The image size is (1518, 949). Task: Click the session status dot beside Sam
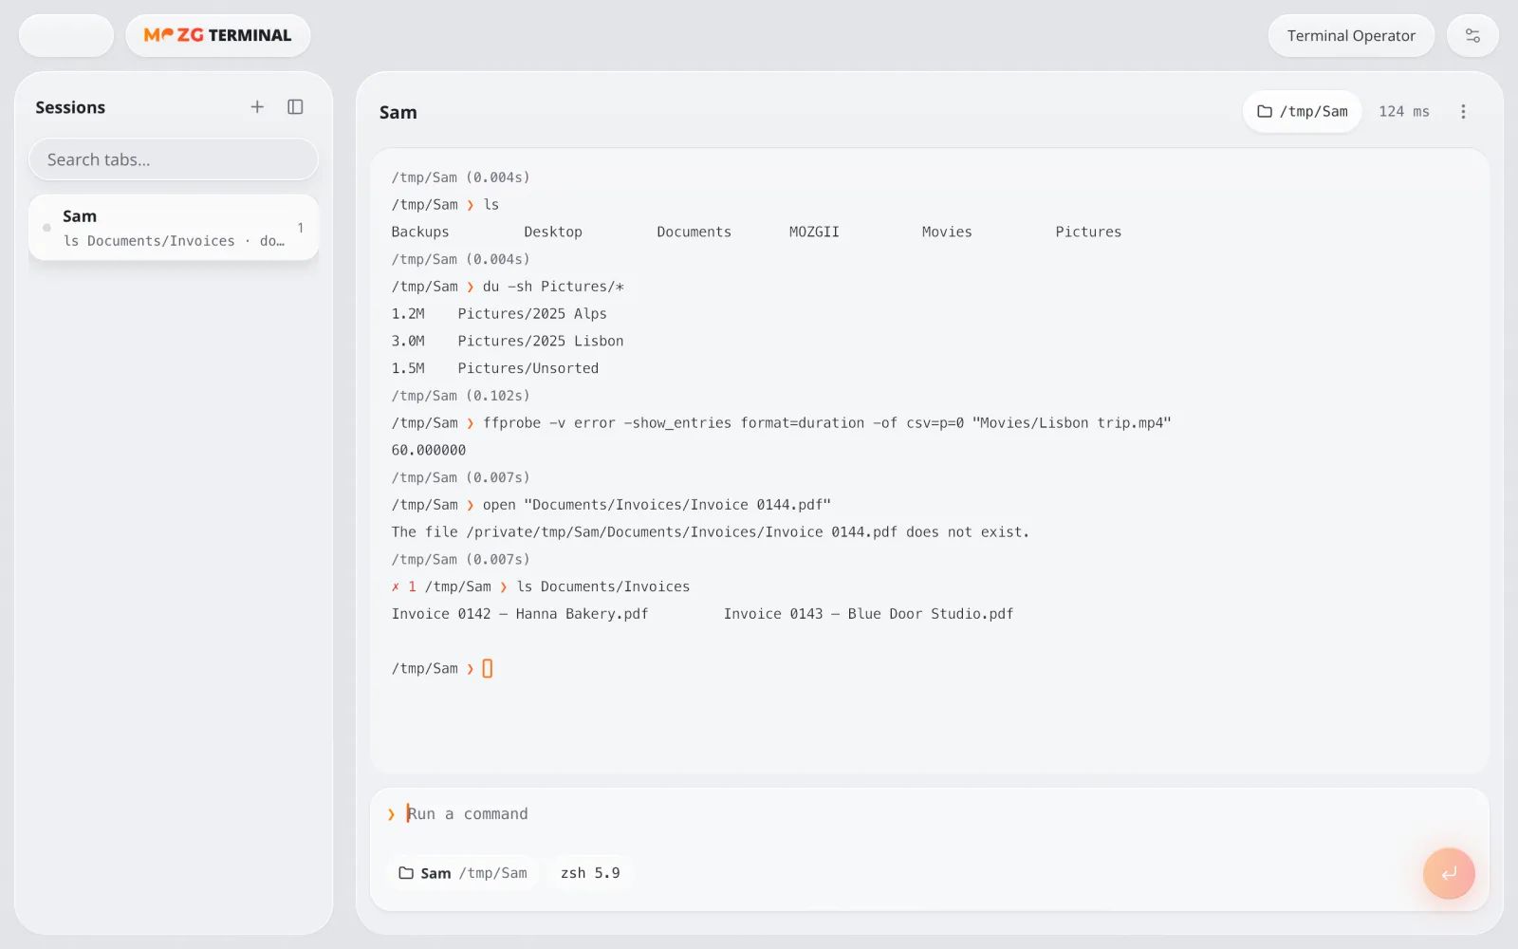click(x=46, y=228)
